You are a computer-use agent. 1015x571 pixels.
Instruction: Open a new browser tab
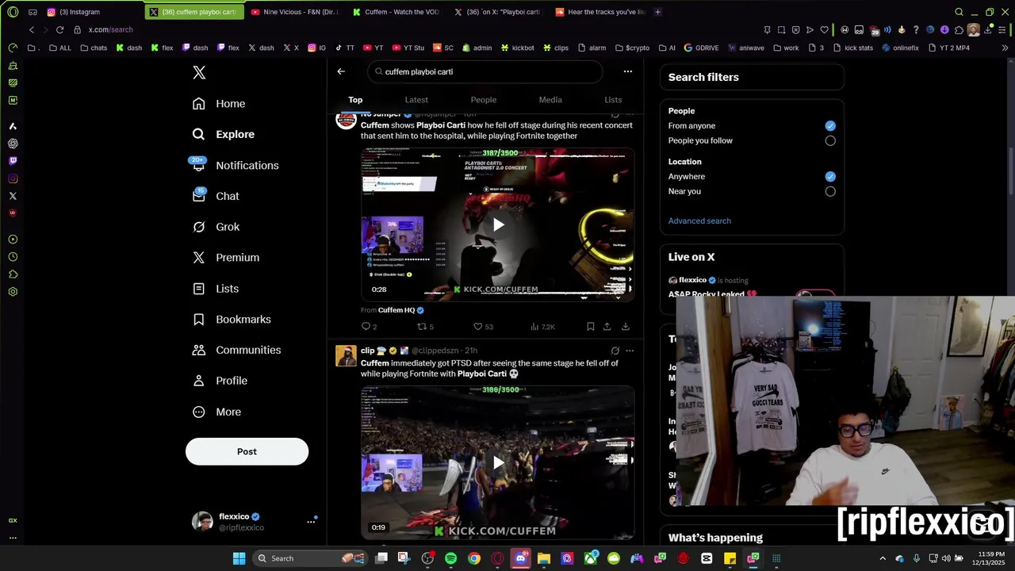(657, 12)
